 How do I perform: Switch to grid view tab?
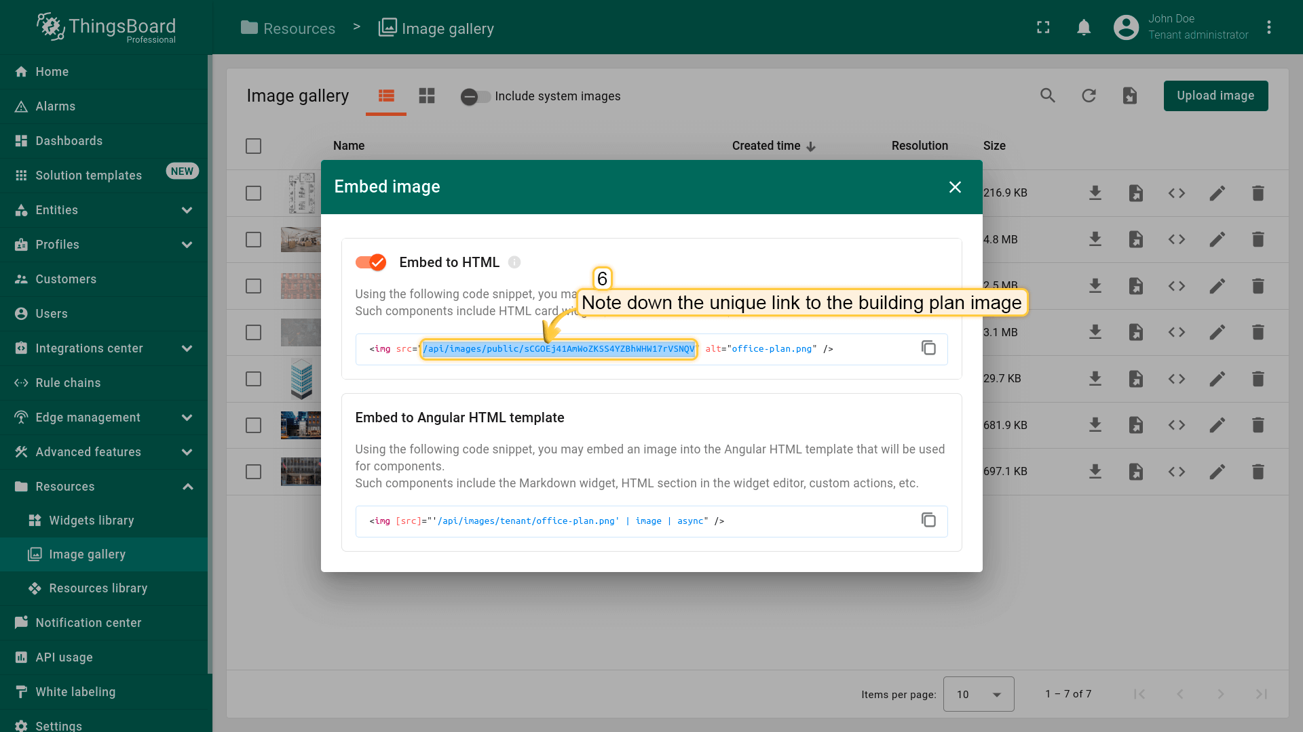[426, 96]
